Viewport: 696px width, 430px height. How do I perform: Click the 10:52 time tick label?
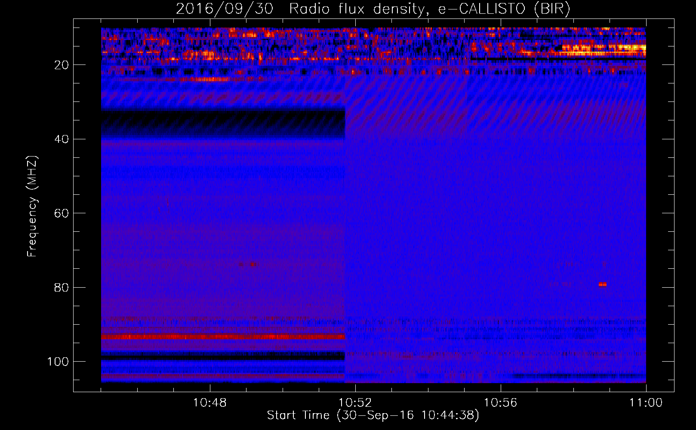355,403
